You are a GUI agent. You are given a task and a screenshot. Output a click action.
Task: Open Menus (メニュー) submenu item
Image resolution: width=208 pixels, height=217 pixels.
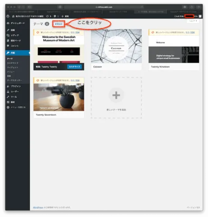11,72
